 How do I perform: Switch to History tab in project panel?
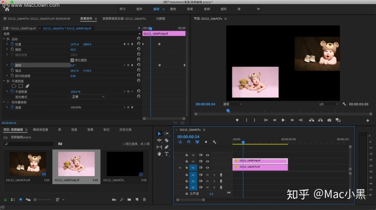pos(125,130)
